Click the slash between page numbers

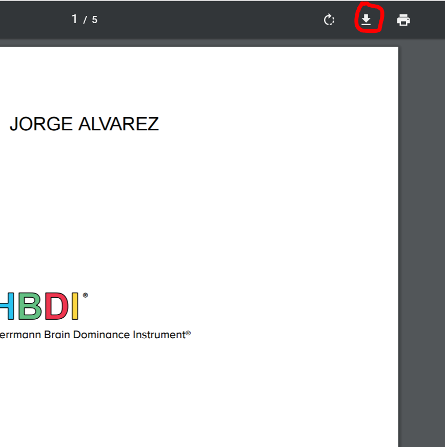(85, 20)
